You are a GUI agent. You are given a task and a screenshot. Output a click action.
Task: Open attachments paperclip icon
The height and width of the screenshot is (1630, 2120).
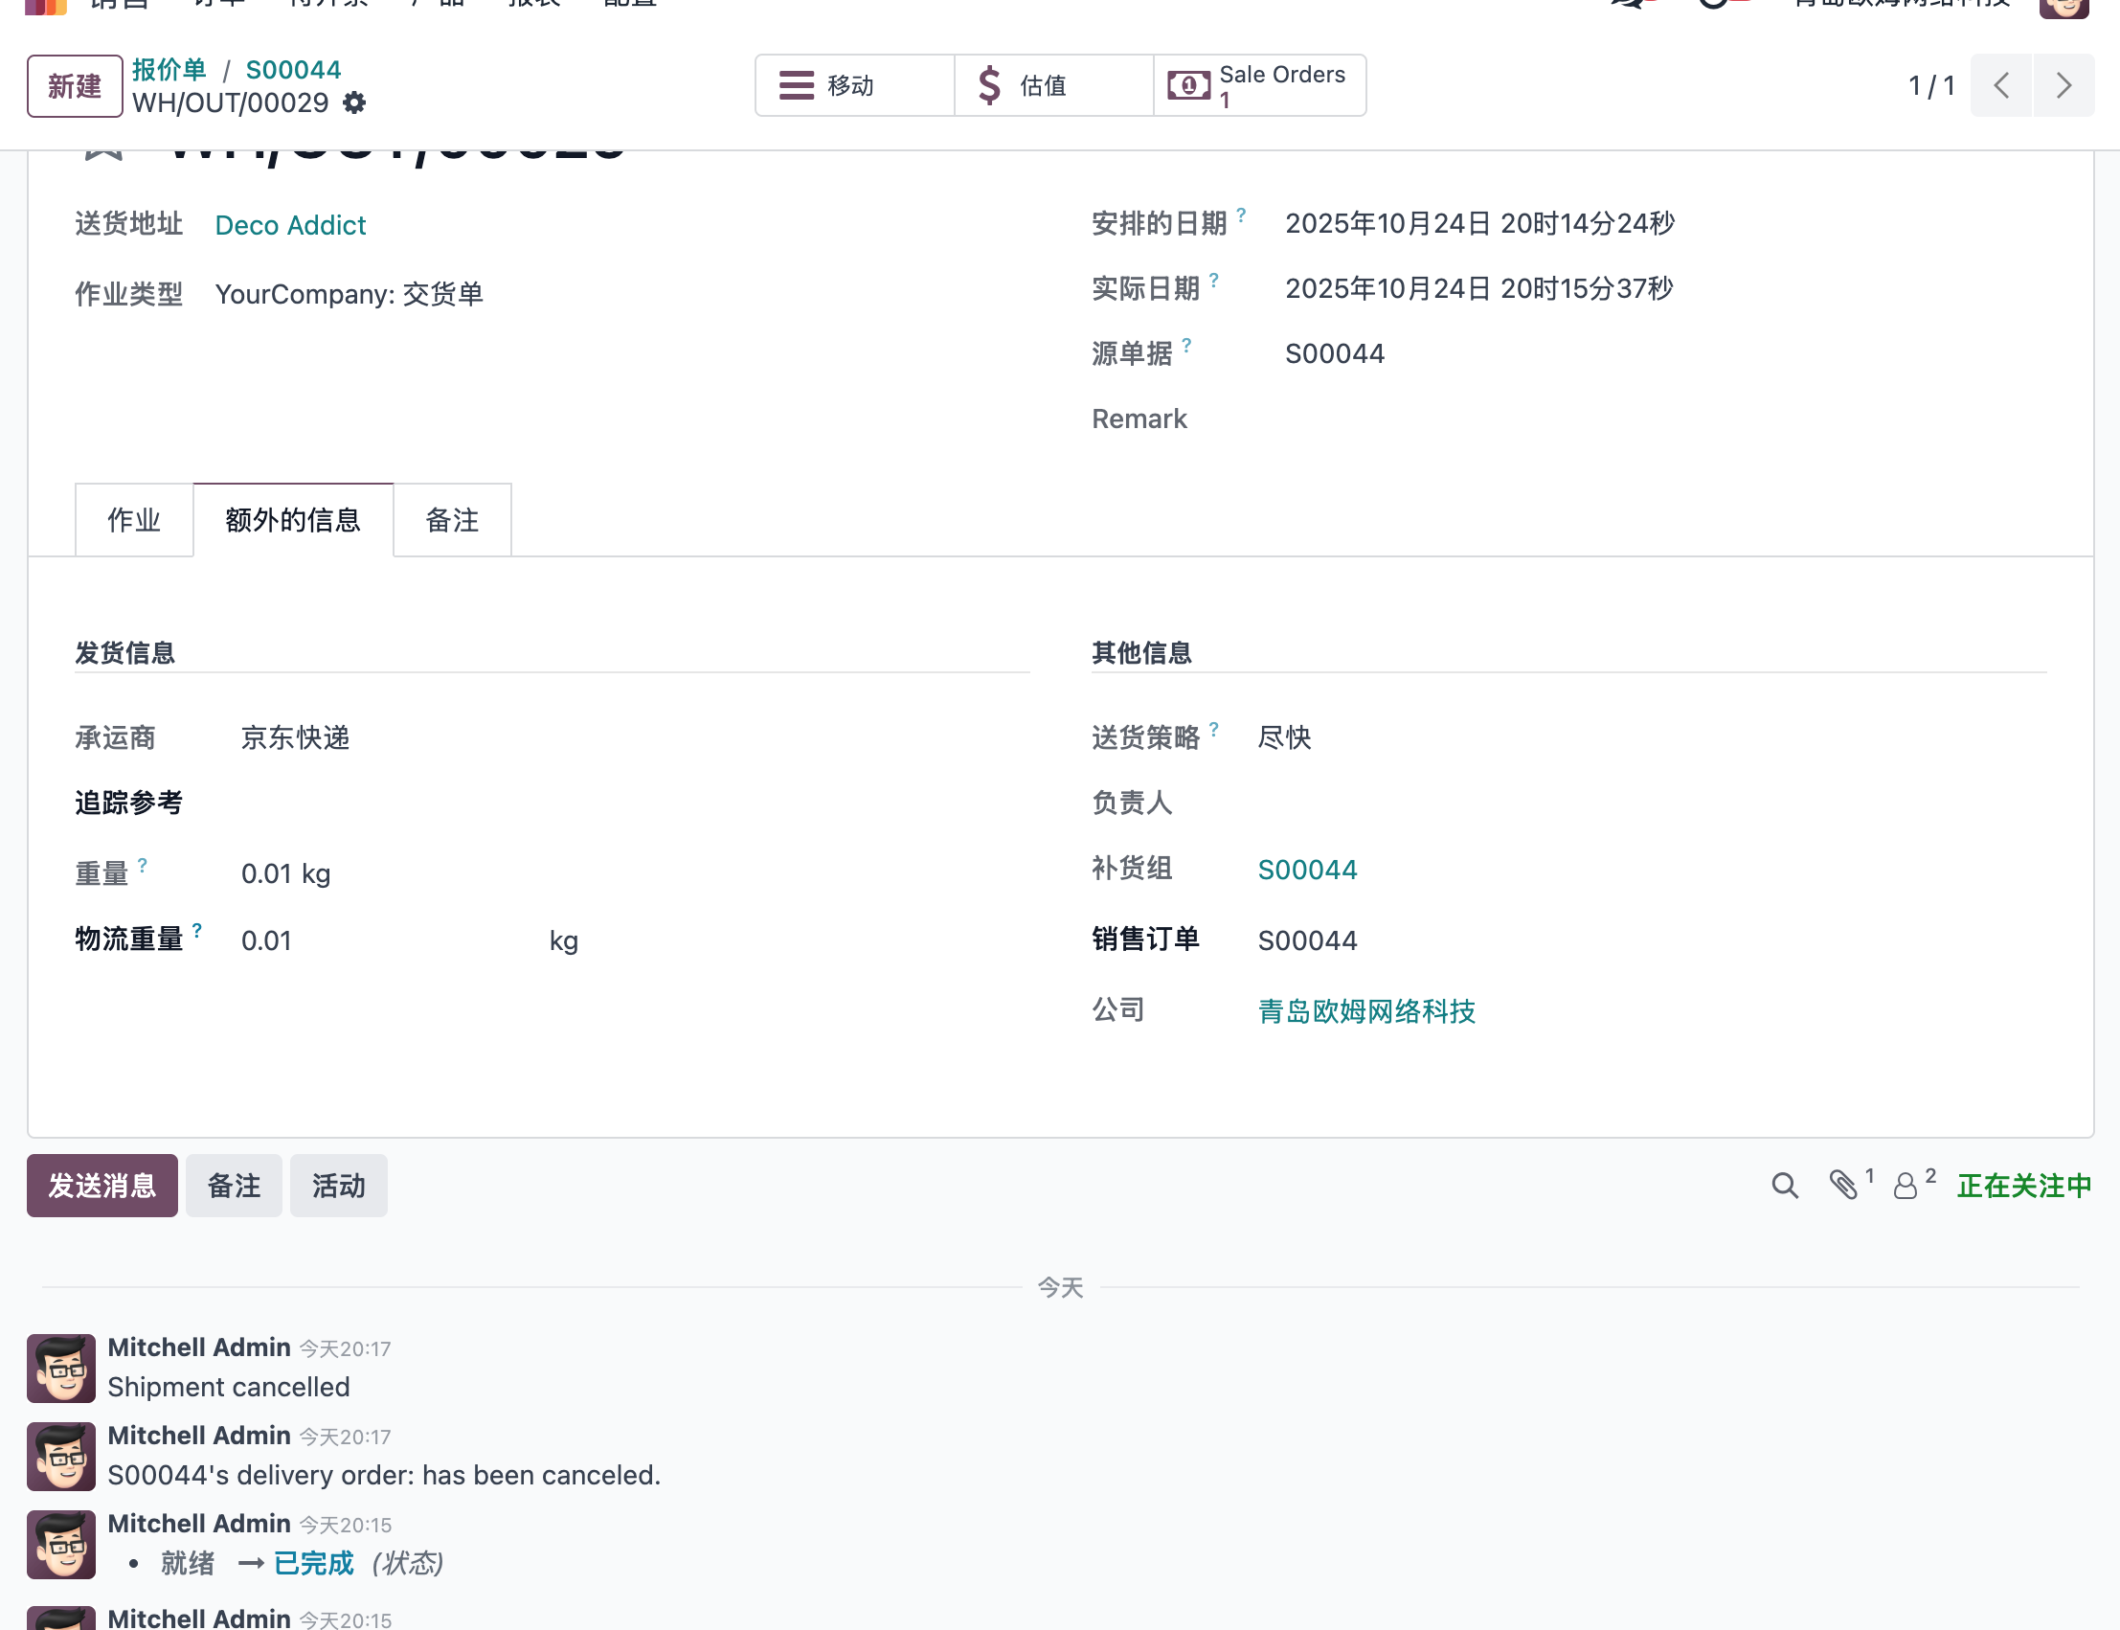pos(1843,1186)
